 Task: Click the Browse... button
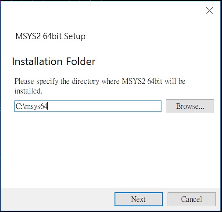pyautogui.click(x=190, y=106)
